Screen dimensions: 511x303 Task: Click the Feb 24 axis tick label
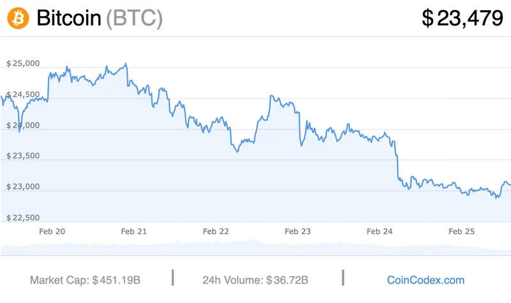[379, 231]
